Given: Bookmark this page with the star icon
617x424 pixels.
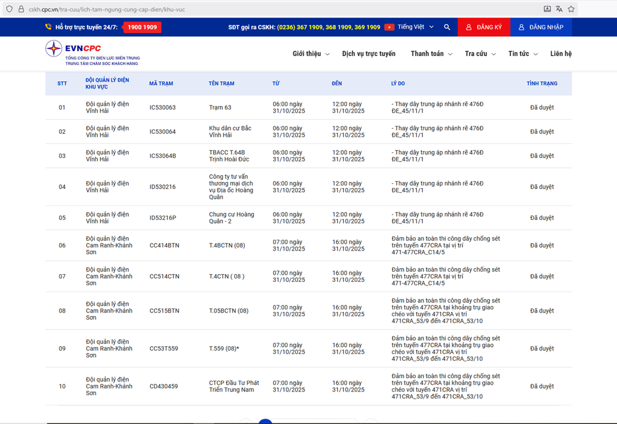Looking at the screenshot, I should [x=571, y=9].
